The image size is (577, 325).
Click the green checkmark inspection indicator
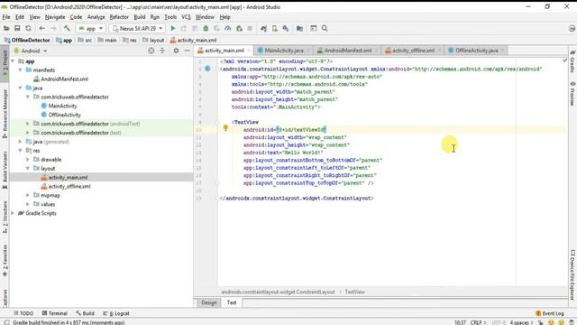click(564, 60)
